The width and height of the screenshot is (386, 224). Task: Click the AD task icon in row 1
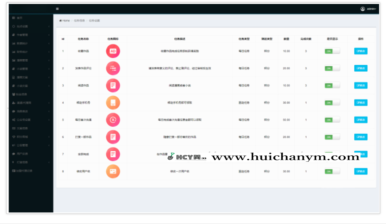113,51
